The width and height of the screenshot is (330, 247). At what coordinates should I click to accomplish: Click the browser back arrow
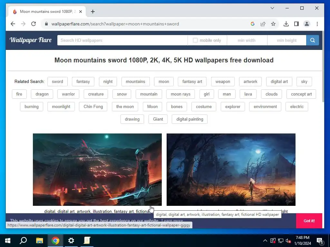13,24
